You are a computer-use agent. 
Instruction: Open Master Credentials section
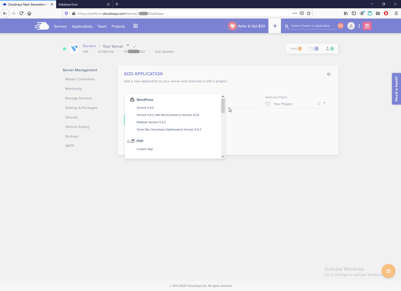pos(80,79)
